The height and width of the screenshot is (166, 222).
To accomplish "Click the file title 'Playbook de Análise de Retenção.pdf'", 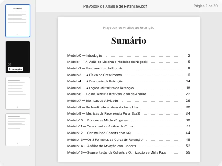I will 115,6.
